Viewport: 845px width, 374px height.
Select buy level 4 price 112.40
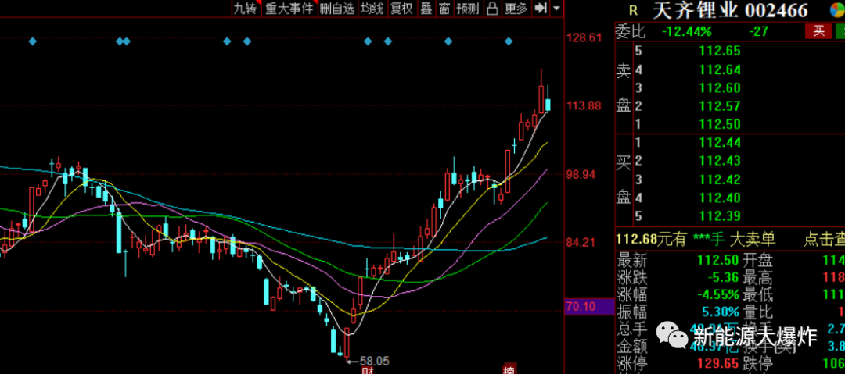click(x=720, y=198)
